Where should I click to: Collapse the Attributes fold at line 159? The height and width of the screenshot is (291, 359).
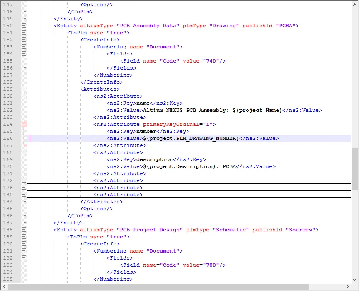pos(24,89)
